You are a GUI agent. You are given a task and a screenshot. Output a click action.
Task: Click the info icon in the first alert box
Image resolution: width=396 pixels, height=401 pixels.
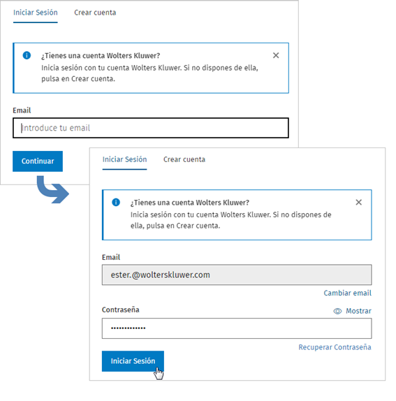(27, 55)
